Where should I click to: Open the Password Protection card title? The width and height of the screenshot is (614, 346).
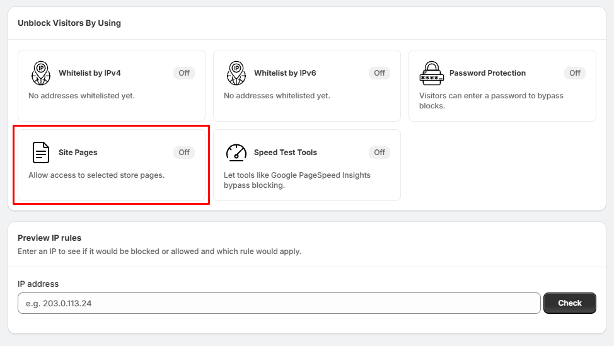[487, 73]
